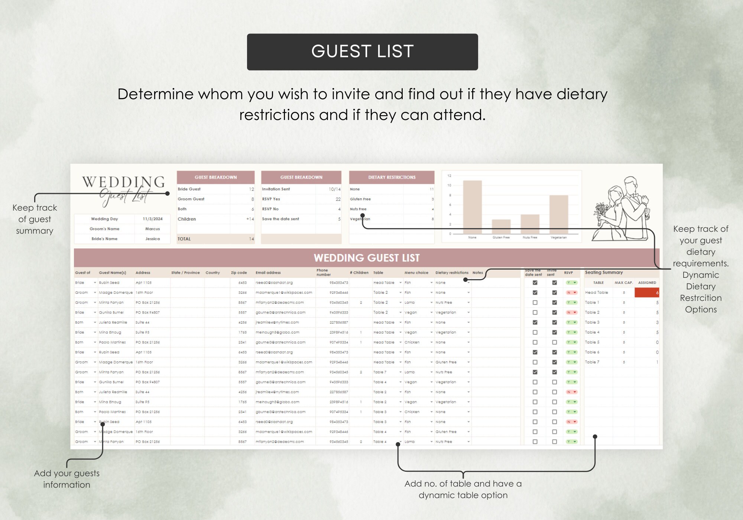Select the green 'Y' RSVP pill for Minta Farryan

[571, 302]
